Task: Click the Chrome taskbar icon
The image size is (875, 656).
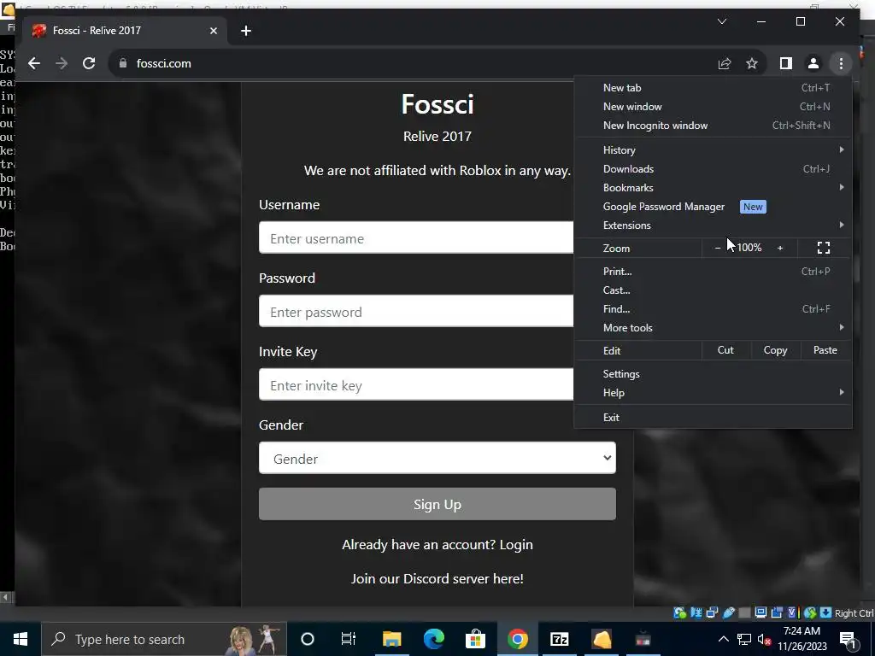Action: click(x=517, y=639)
